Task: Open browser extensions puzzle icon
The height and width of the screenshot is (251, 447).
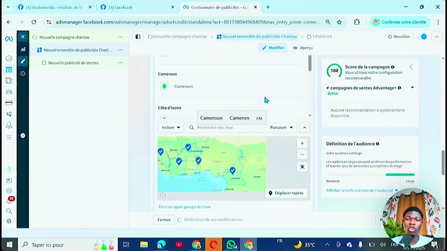Action: click(x=357, y=22)
